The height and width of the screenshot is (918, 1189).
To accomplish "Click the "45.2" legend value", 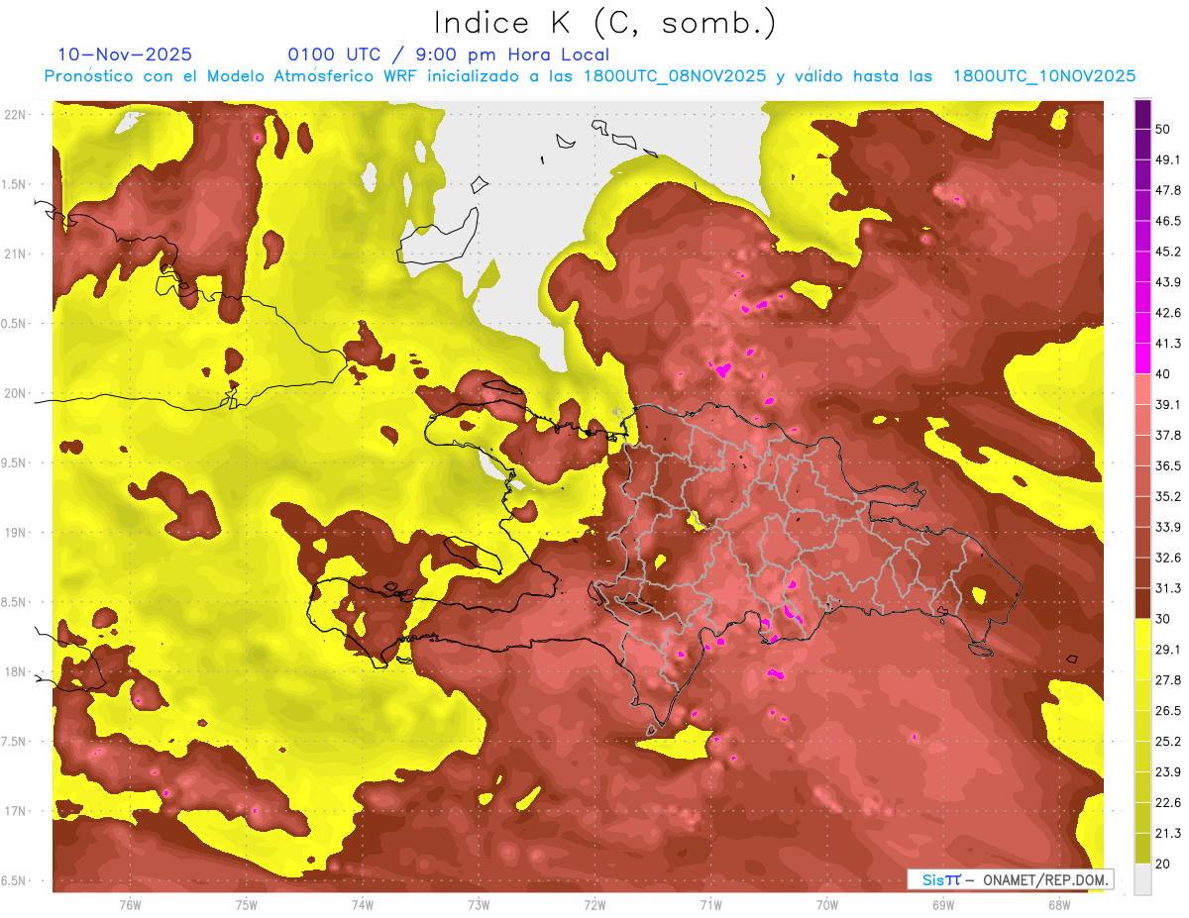I will click(1168, 252).
